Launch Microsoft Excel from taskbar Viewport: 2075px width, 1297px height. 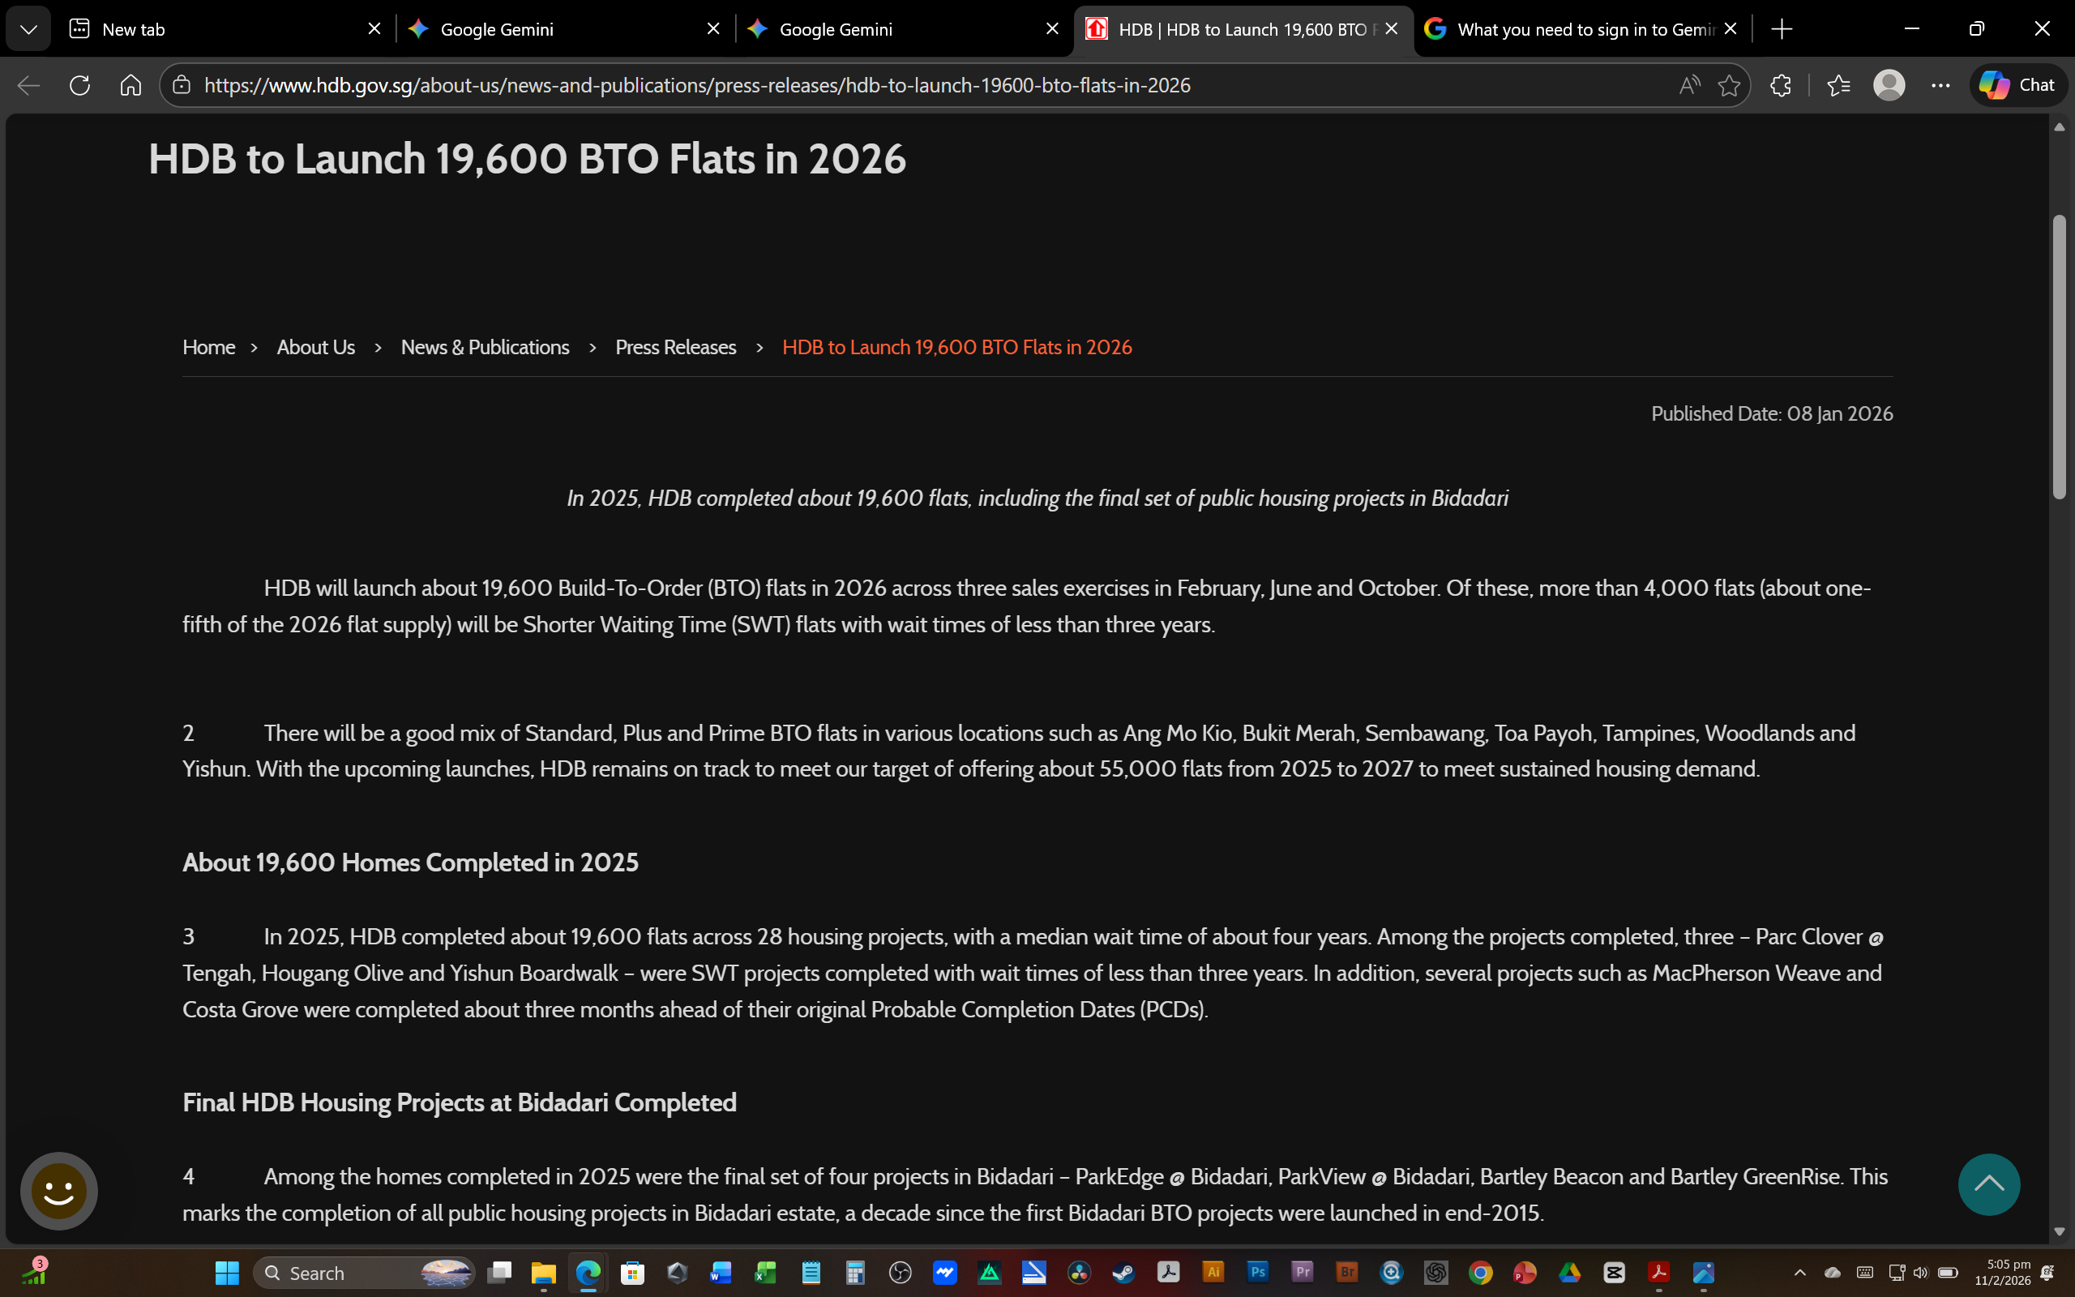766,1273
